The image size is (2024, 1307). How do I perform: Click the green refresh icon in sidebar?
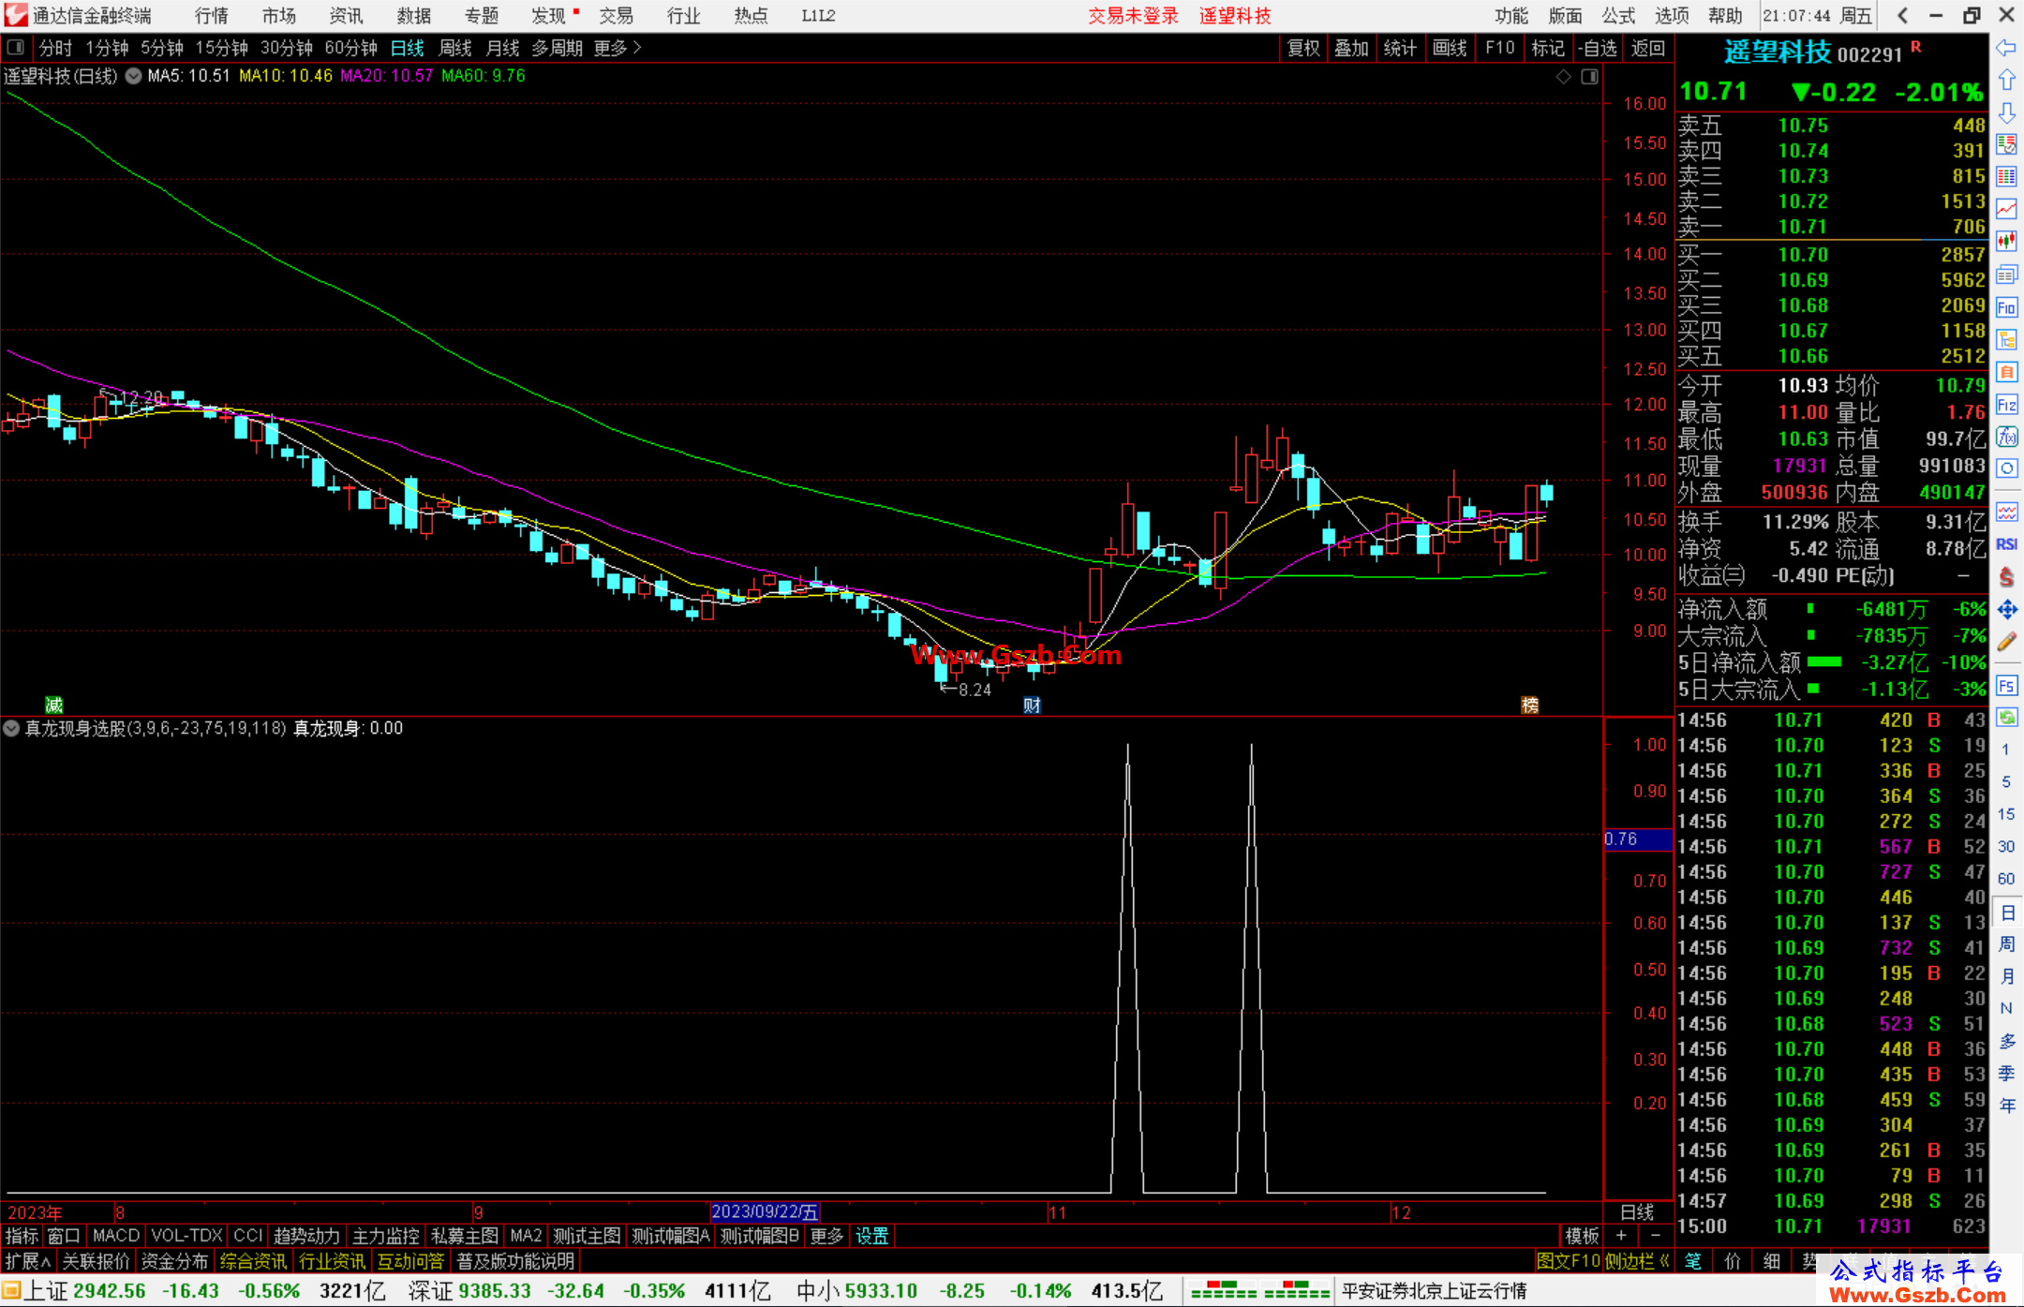coord(2006,718)
